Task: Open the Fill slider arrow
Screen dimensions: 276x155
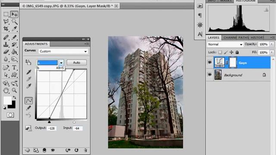Action: pyautogui.click(x=272, y=52)
